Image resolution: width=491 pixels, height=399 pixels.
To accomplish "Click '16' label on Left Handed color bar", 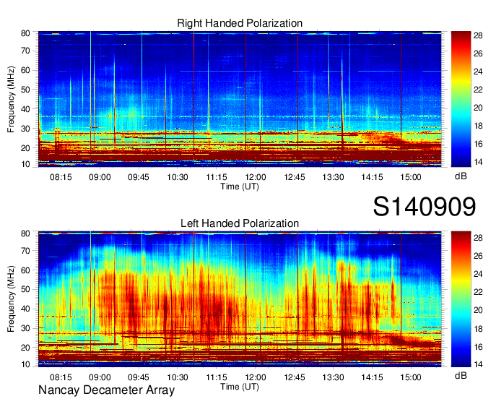I will 478,346.
